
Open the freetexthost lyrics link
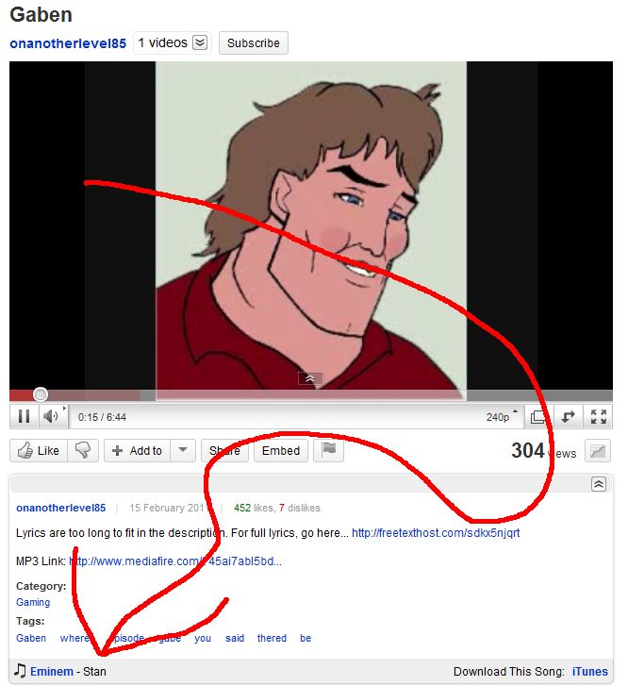[x=436, y=533]
